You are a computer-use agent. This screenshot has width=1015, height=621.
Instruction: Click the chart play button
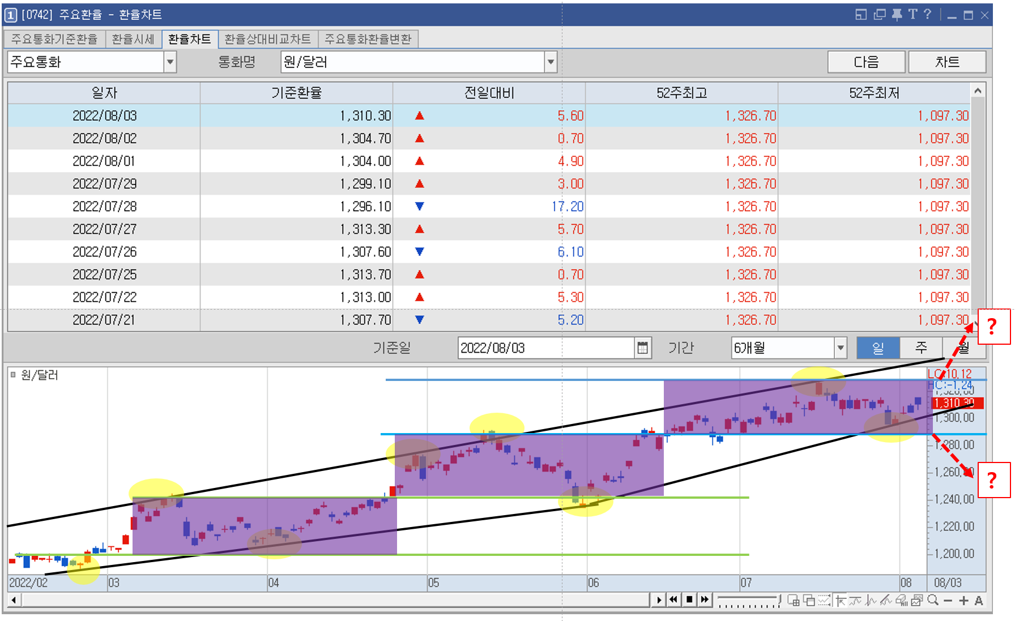coord(659,599)
